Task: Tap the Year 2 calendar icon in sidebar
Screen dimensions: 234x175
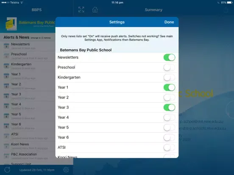Action: point(6,86)
